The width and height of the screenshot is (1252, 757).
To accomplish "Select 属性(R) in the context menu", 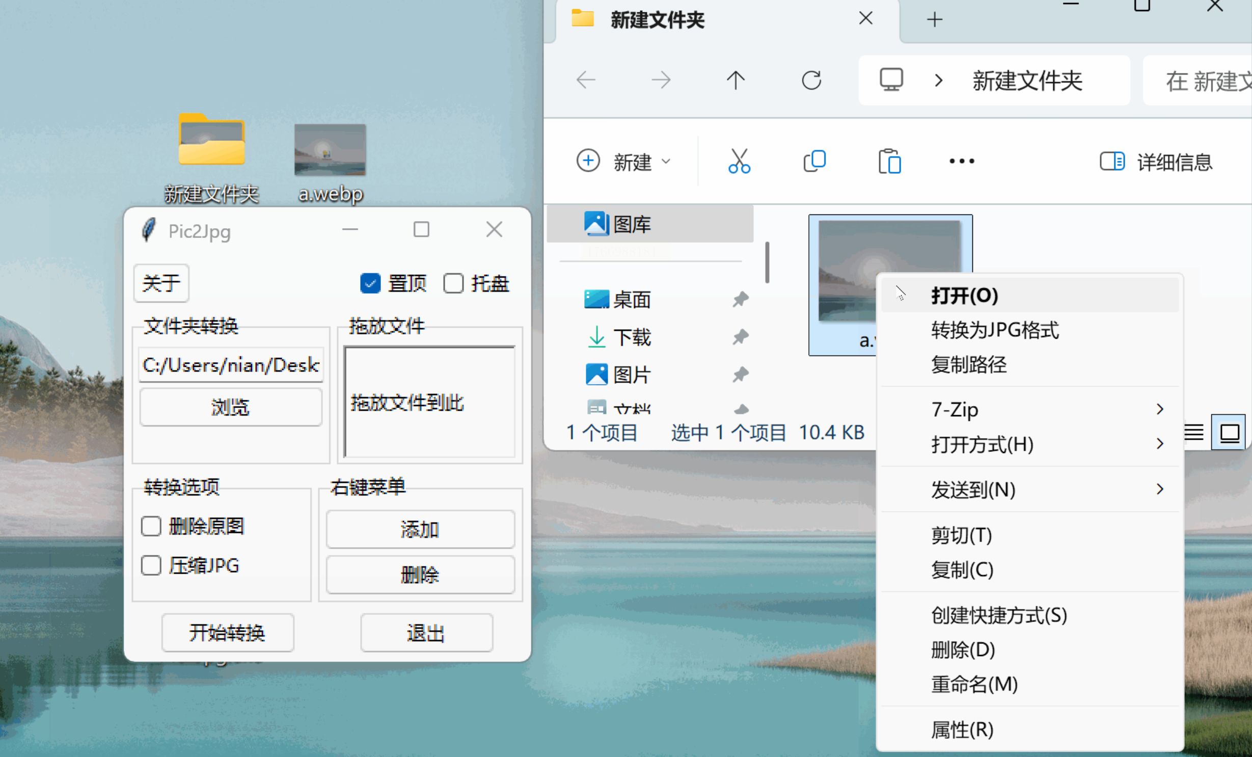I will click(962, 729).
